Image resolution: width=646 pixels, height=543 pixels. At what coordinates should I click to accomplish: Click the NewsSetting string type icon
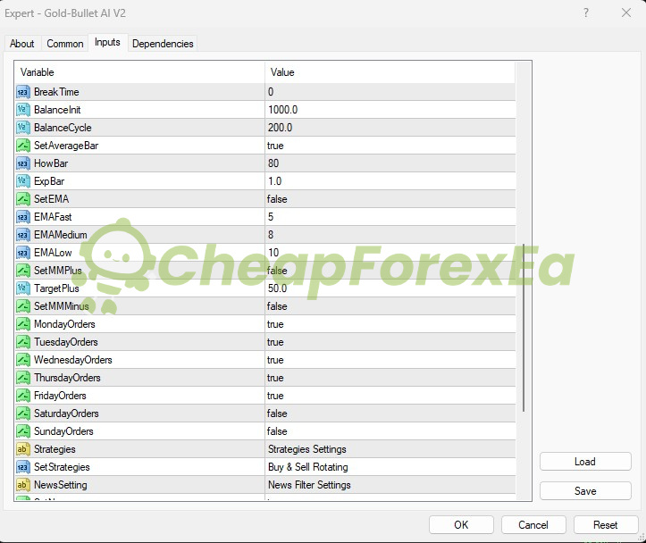(x=23, y=485)
